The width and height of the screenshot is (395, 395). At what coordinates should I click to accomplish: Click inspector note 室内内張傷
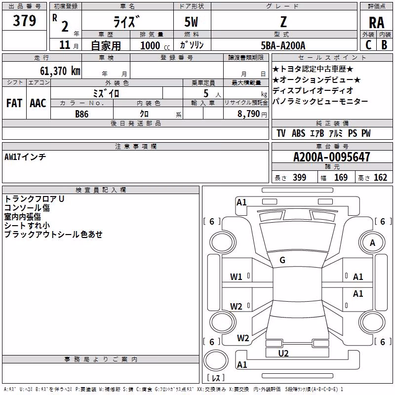point(22,217)
